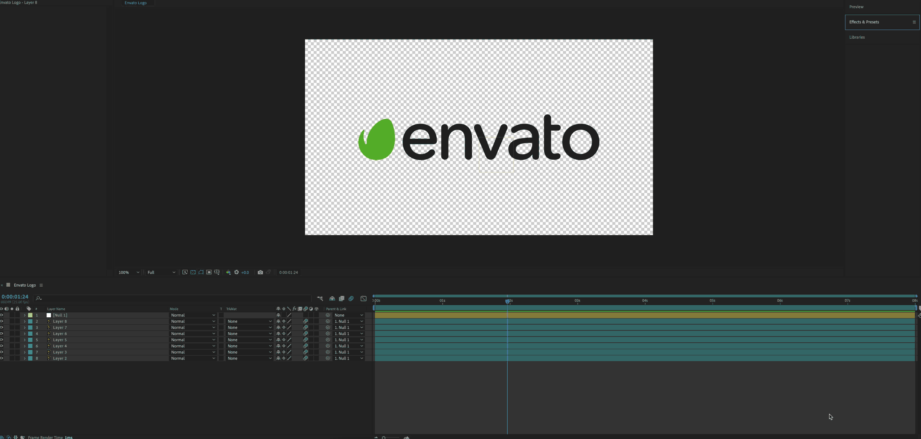This screenshot has width=921, height=439.
Task: Click Fast Previews icon in viewer
Action: coord(185,272)
